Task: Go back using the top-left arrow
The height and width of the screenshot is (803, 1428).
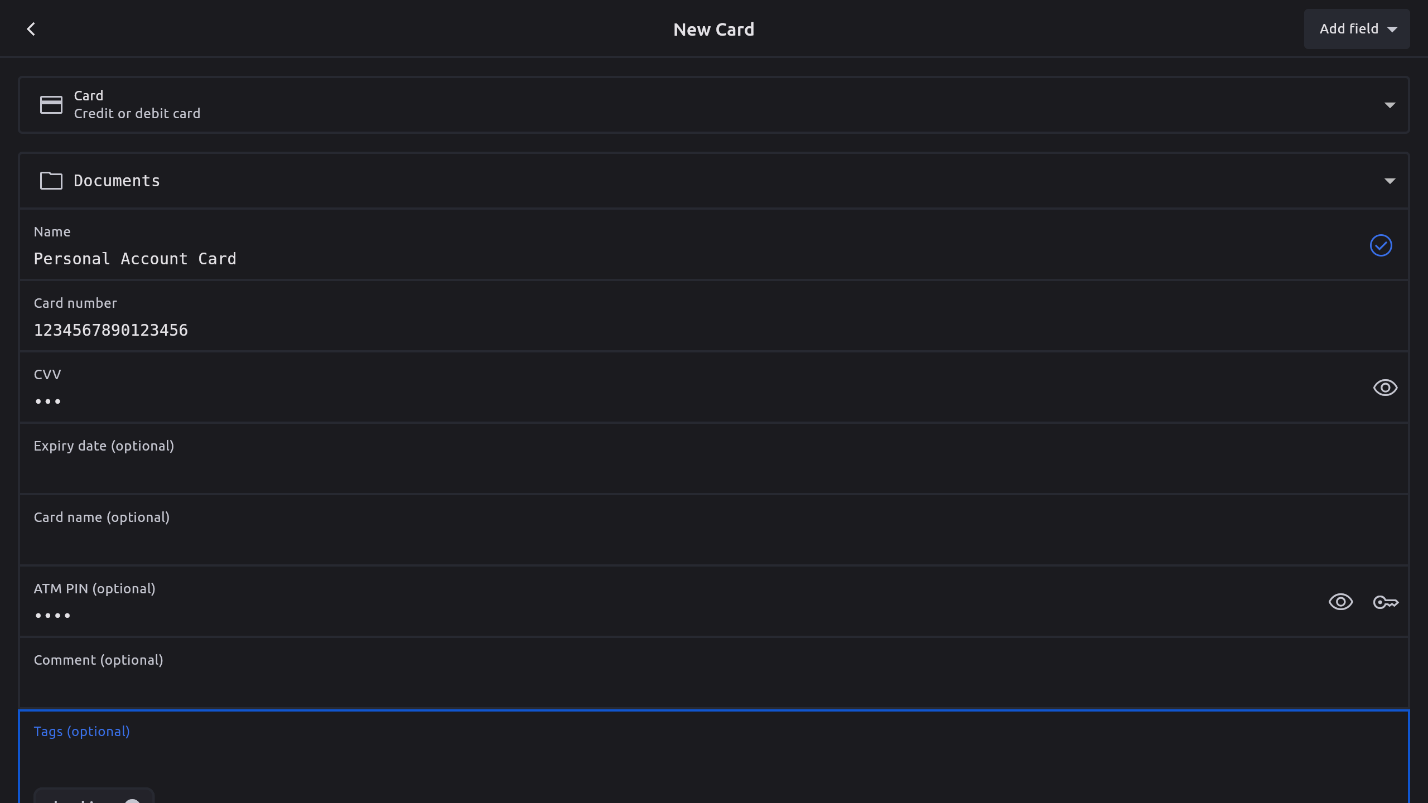Action: [x=31, y=29]
